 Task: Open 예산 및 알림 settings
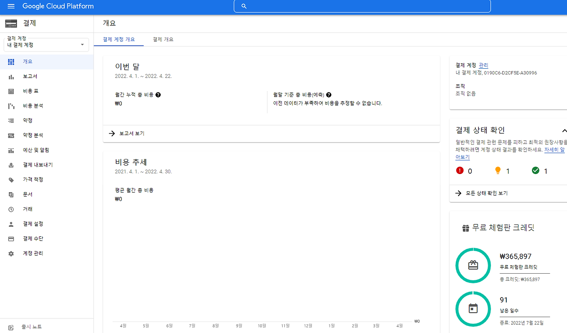pos(11,150)
